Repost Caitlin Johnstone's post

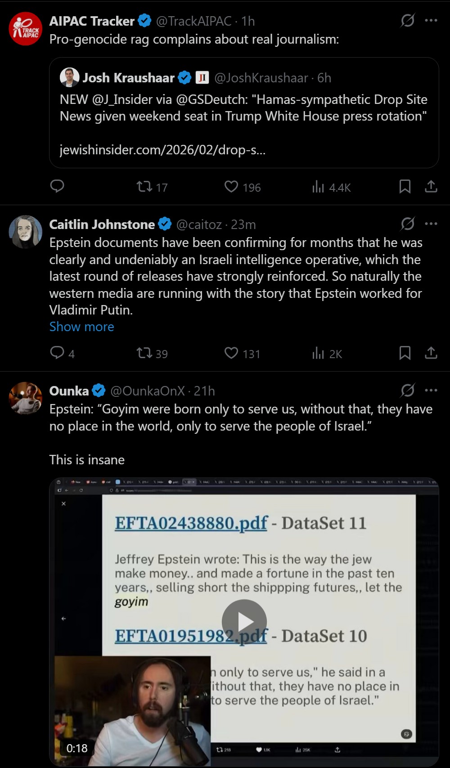[x=145, y=353]
